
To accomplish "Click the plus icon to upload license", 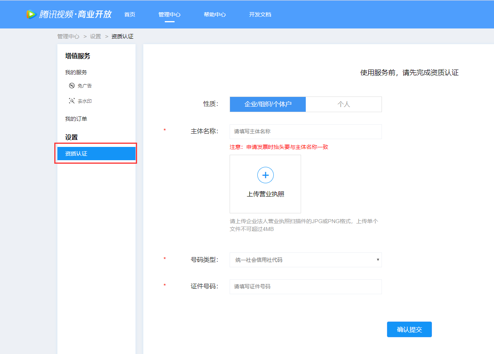I will coord(265,175).
